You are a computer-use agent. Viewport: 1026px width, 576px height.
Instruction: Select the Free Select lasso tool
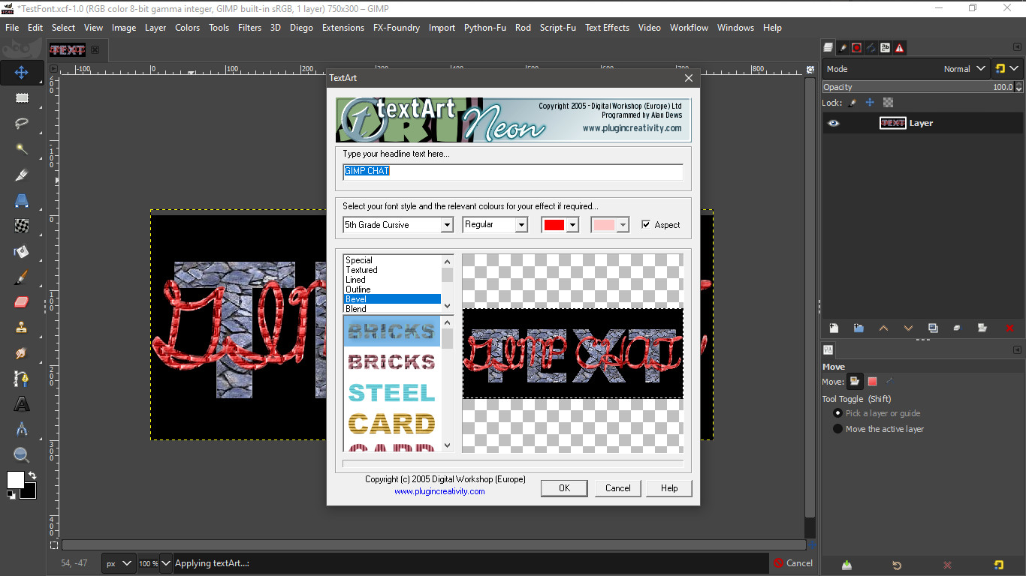22,124
